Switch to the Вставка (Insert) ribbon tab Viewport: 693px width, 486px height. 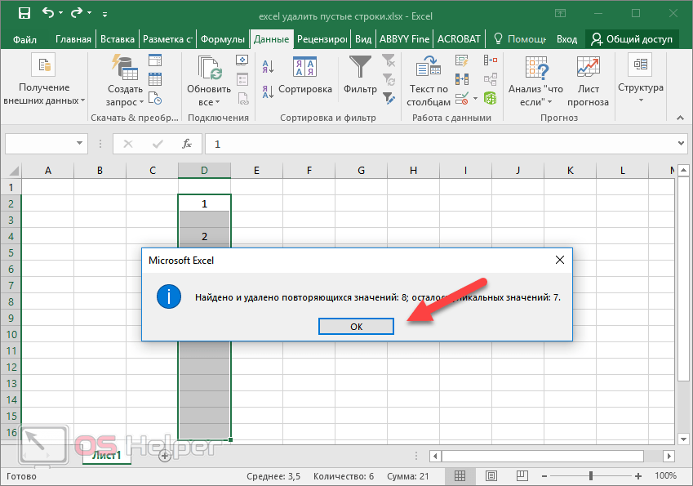(117, 39)
